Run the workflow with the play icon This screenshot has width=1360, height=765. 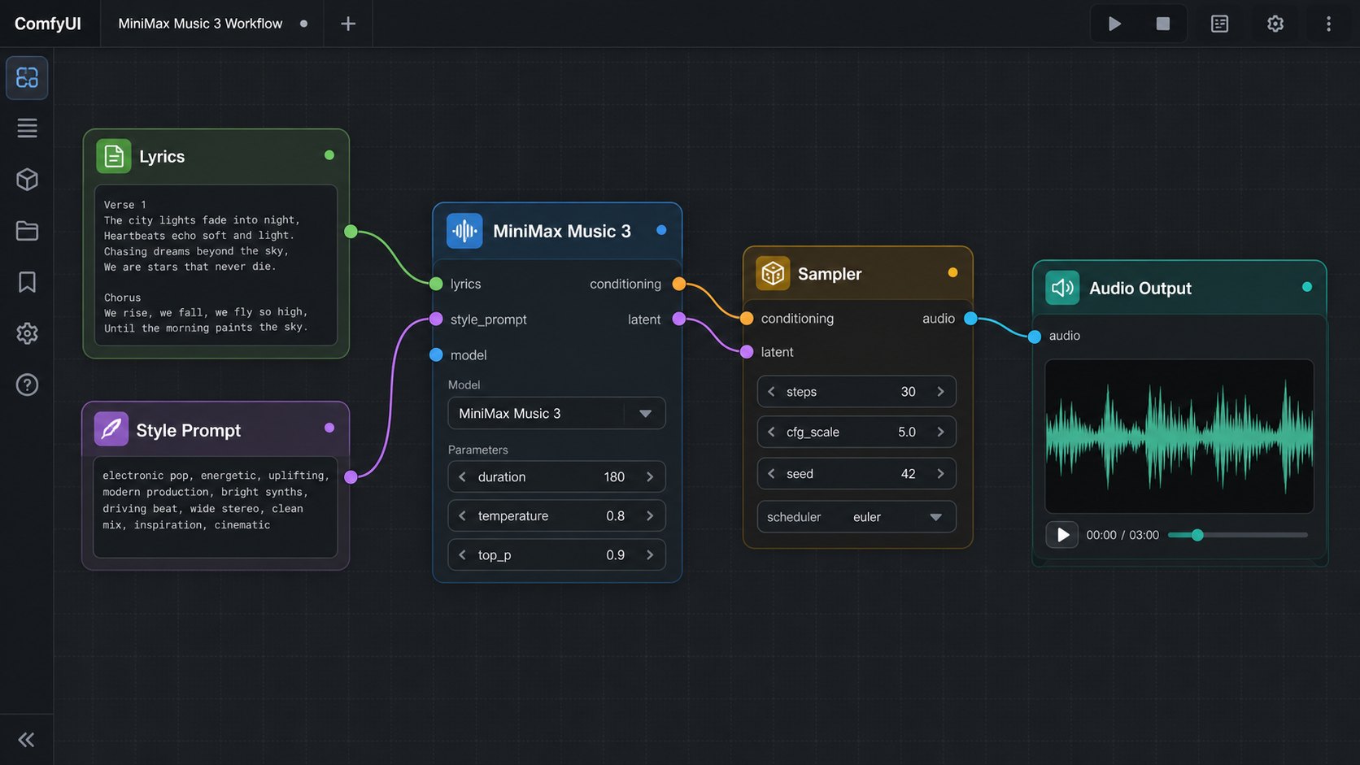(1114, 24)
